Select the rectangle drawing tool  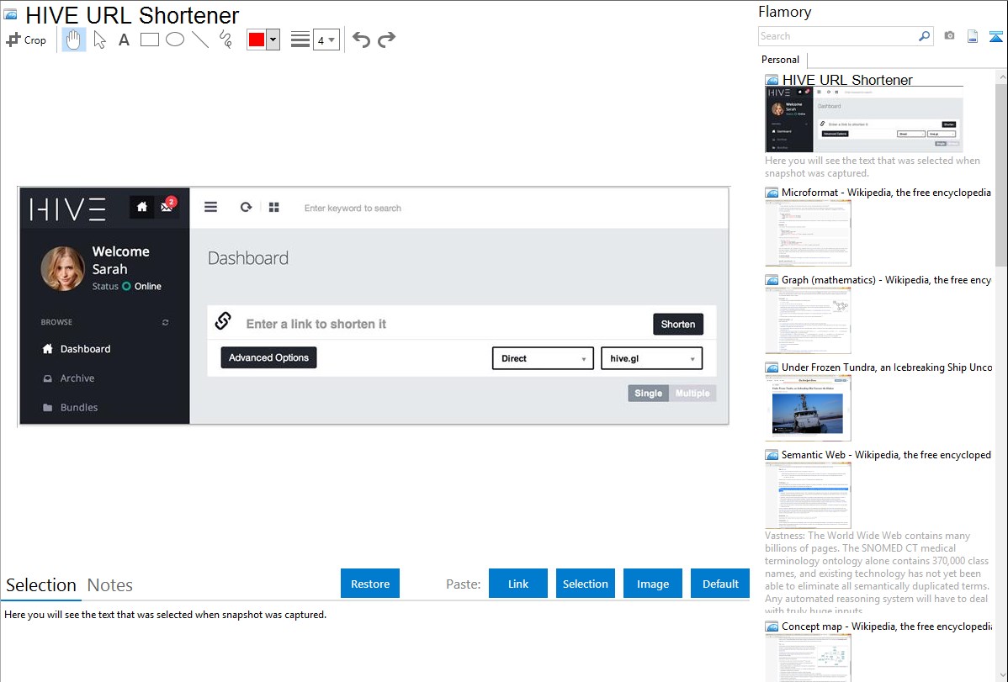(x=149, y=40)
